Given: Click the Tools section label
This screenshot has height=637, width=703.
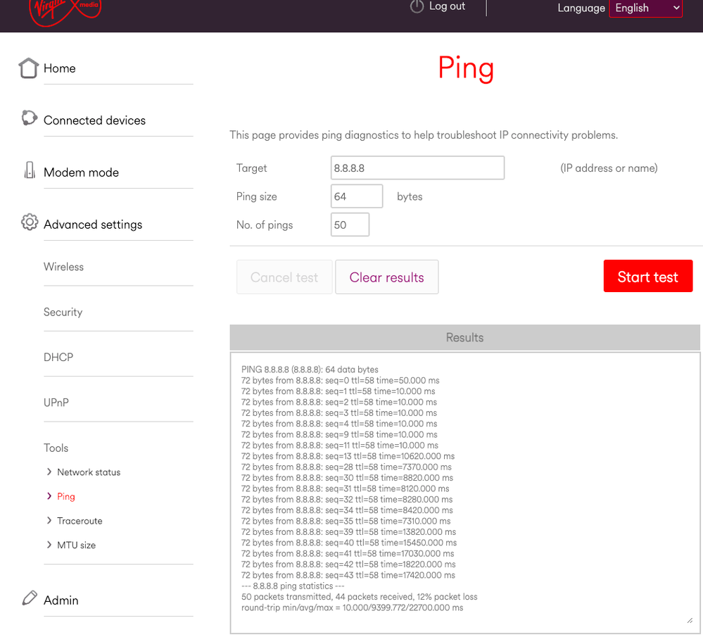Looking at the screenshot, I should coord(56,448).
